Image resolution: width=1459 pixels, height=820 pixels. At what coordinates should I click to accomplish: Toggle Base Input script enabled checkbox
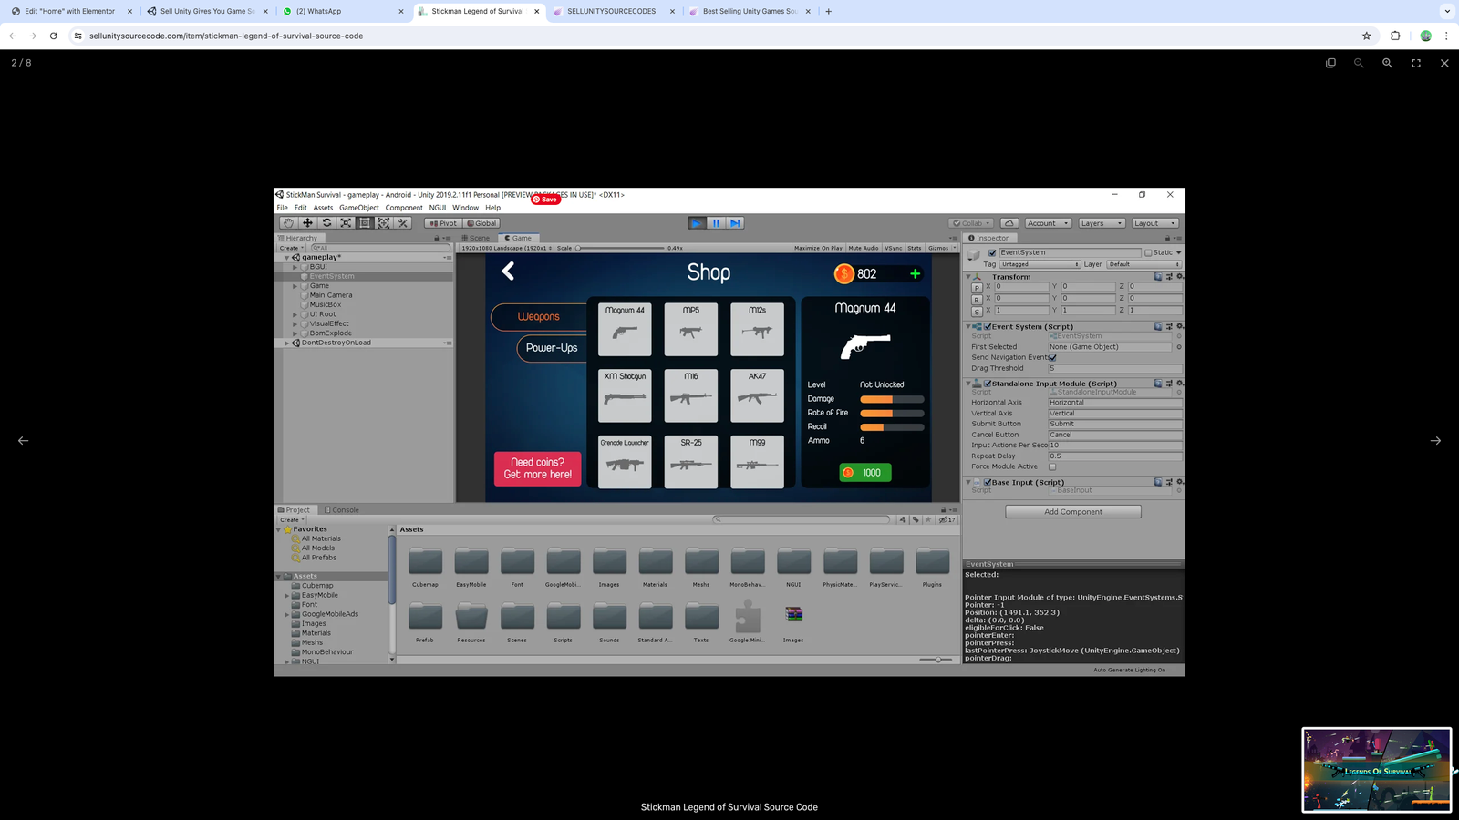point(988,482)
